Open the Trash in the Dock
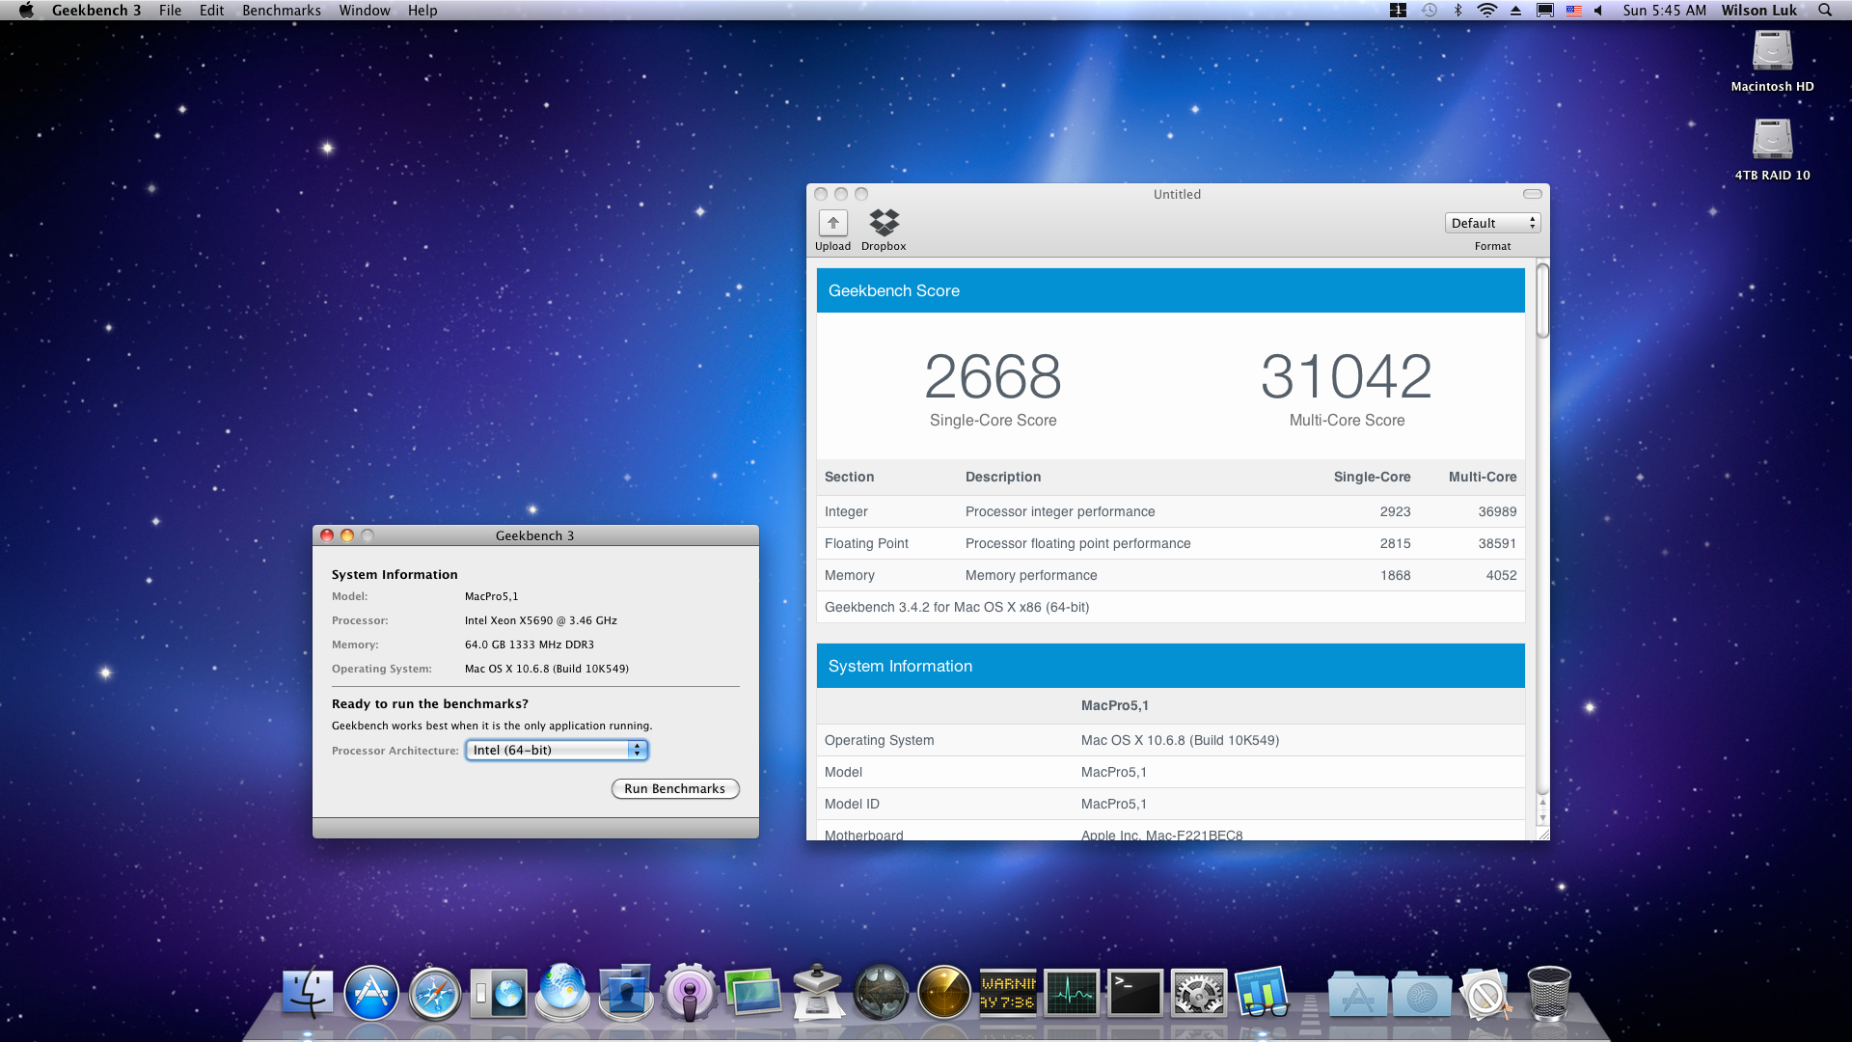1852x1042 pixels. pos(1549,993)
